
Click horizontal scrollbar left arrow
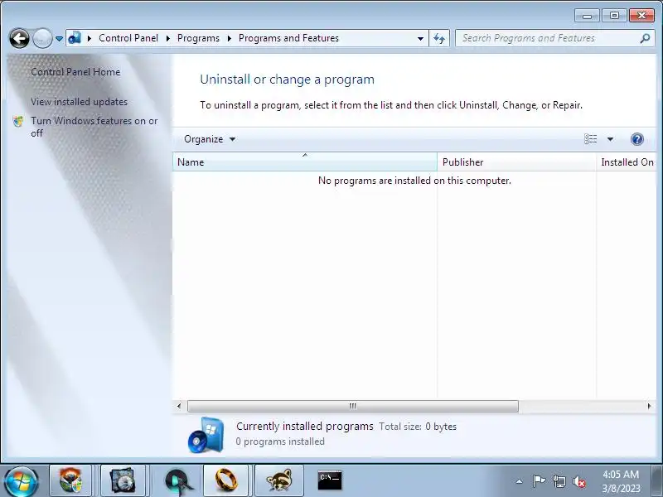(x=179, y=406)
